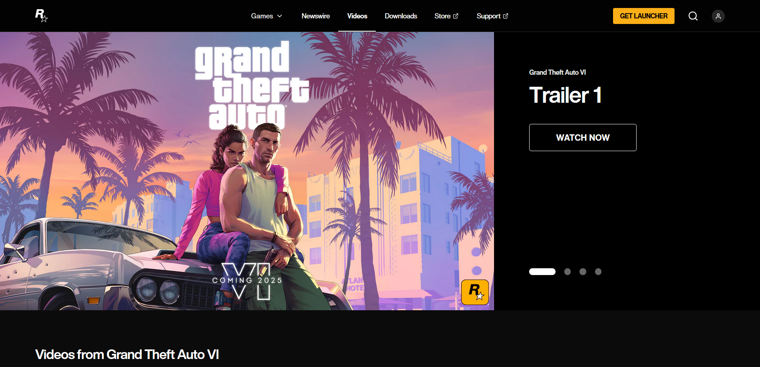Click the Rockstar Games logo in header

[41, 16]
